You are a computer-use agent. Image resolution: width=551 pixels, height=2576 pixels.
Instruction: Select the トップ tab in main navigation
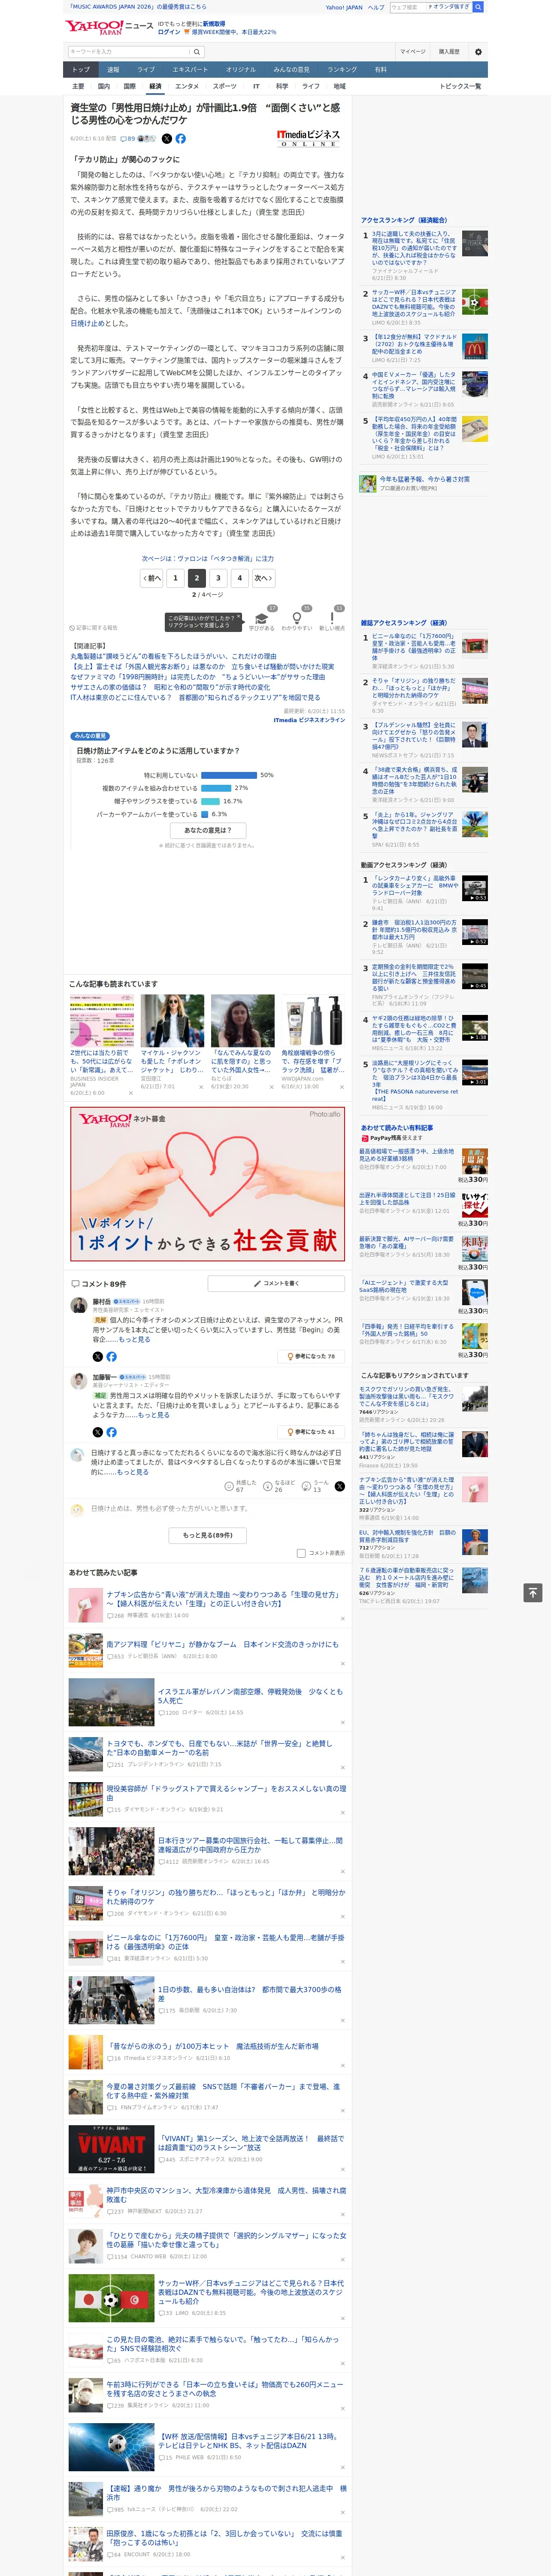tap(81, 70)
